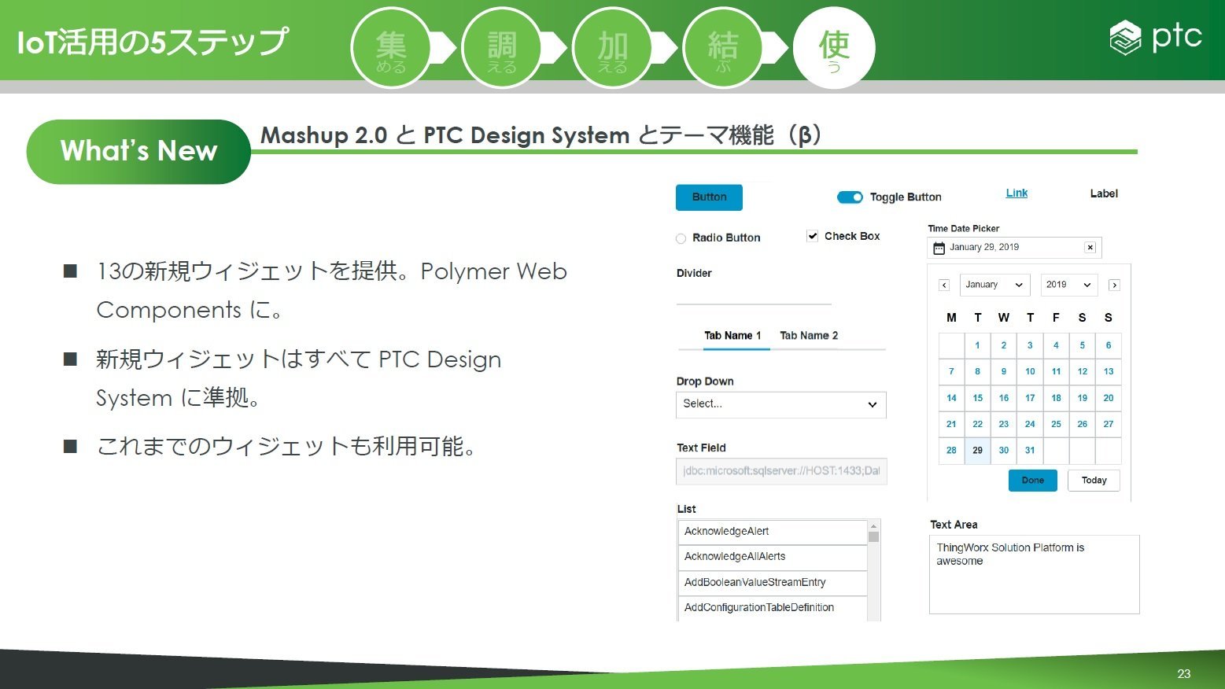
Task: Select AddConfigurationTableDefinition list row
Action: pos(773,608)
